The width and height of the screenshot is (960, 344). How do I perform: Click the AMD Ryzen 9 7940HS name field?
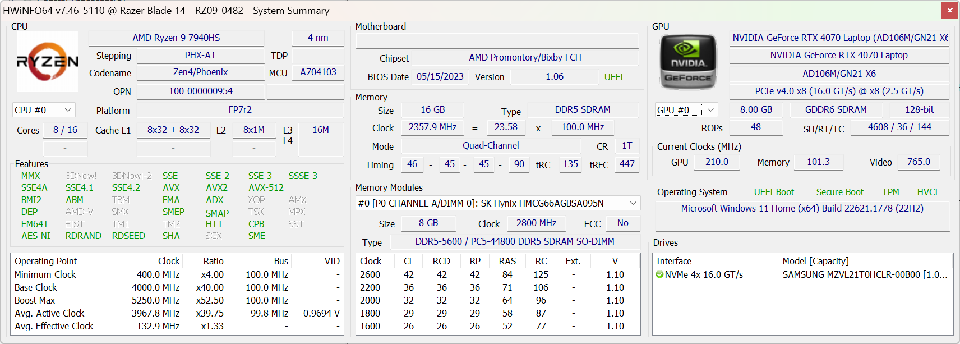click(176, 38)
